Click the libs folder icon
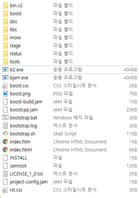The width and height of the screenshot is (139, 198). [x=5, y=30]
